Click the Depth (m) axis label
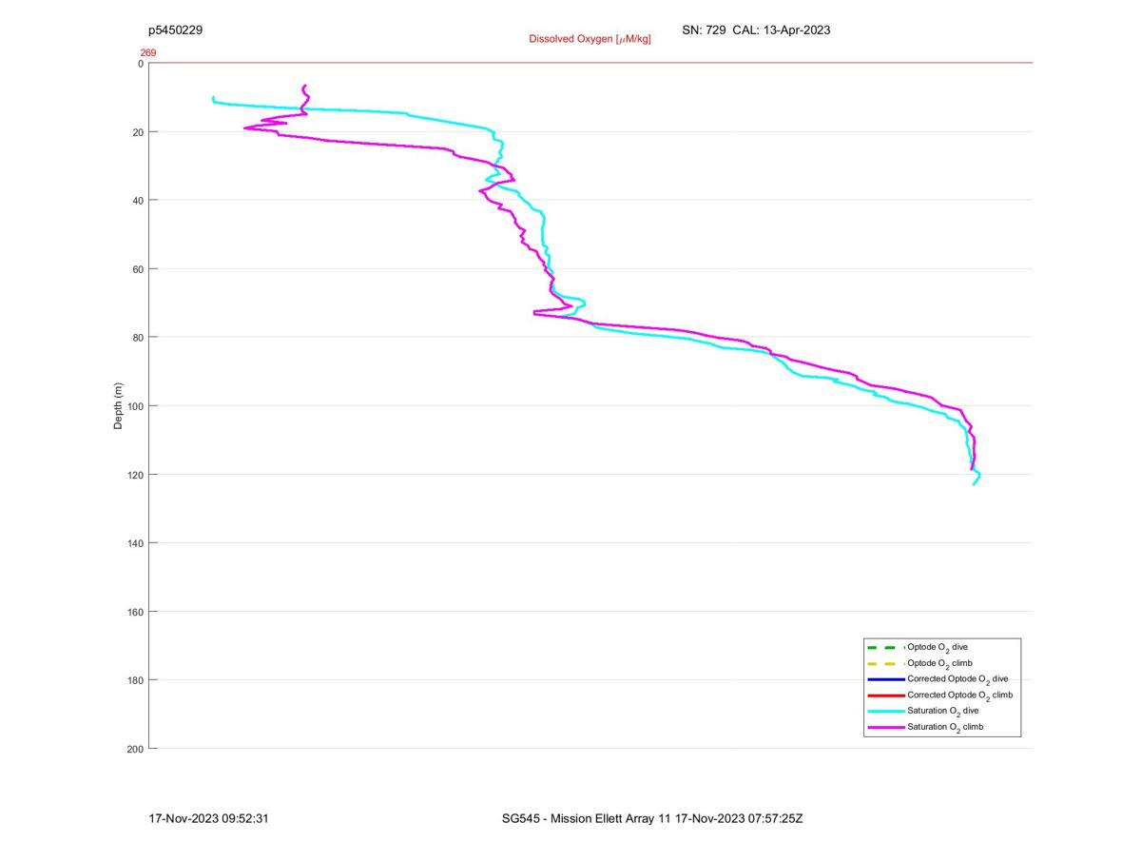 coord(119,405)
